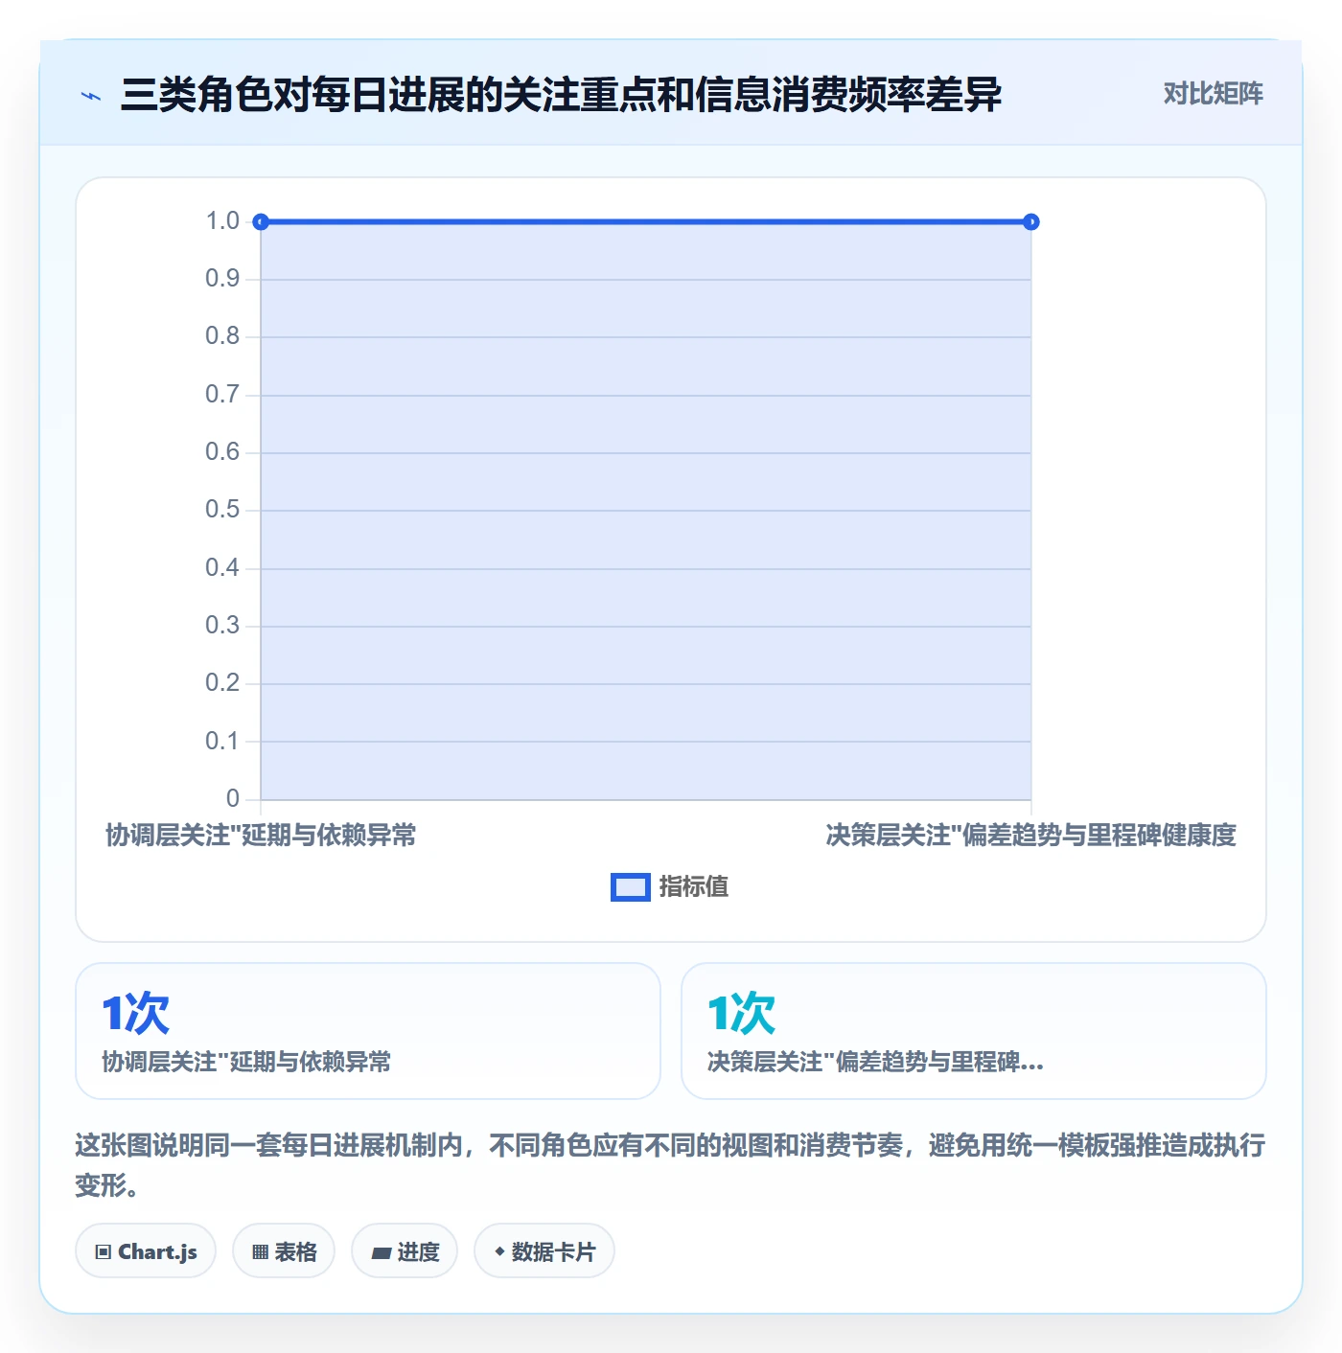Click the 指标值 legend text

pyautogui.click(x=694, y=886)
